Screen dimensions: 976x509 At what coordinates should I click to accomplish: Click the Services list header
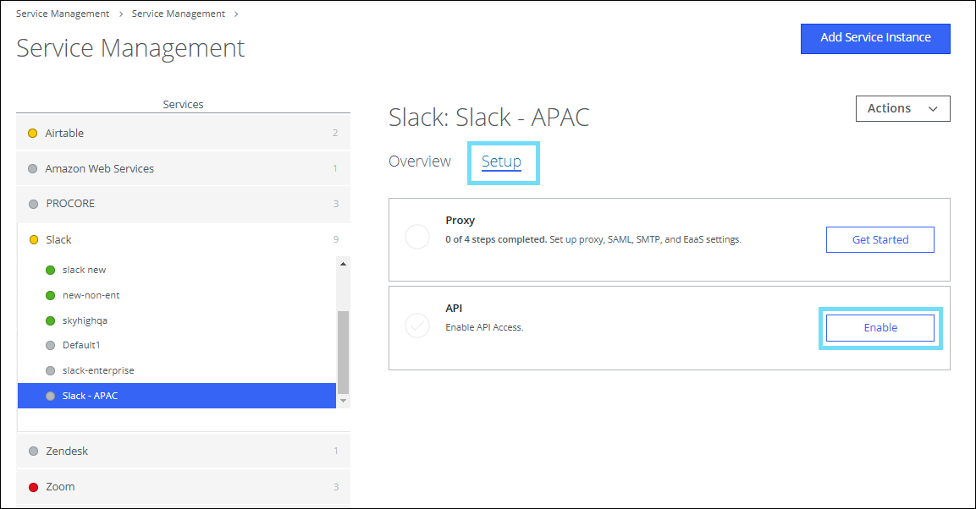click(x=183, y=104)
